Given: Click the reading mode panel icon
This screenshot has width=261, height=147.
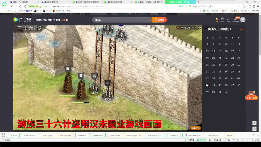Looking at the screenshot, I should (254, 6).
